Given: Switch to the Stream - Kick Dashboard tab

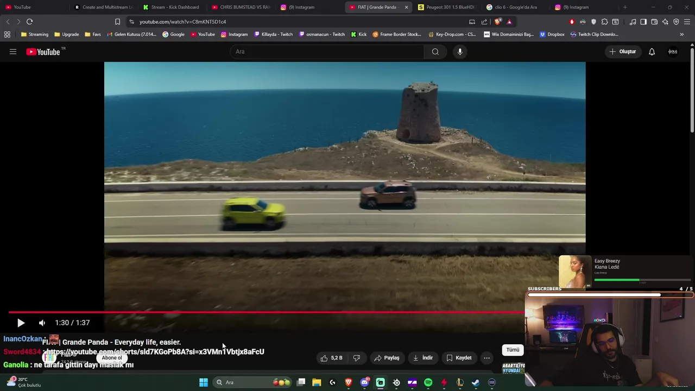Looking at the screenshot, I should pos(170,7).
